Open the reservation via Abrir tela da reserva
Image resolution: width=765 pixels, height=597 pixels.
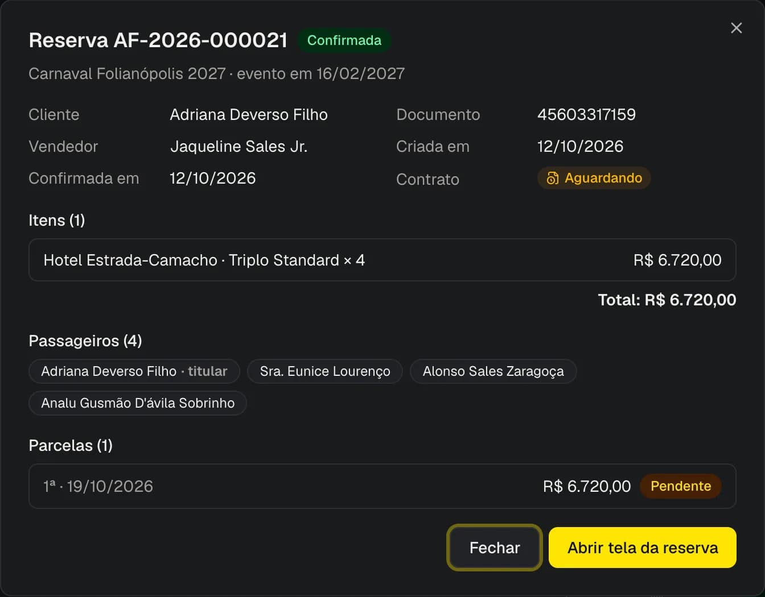click(x=643, y=548)
